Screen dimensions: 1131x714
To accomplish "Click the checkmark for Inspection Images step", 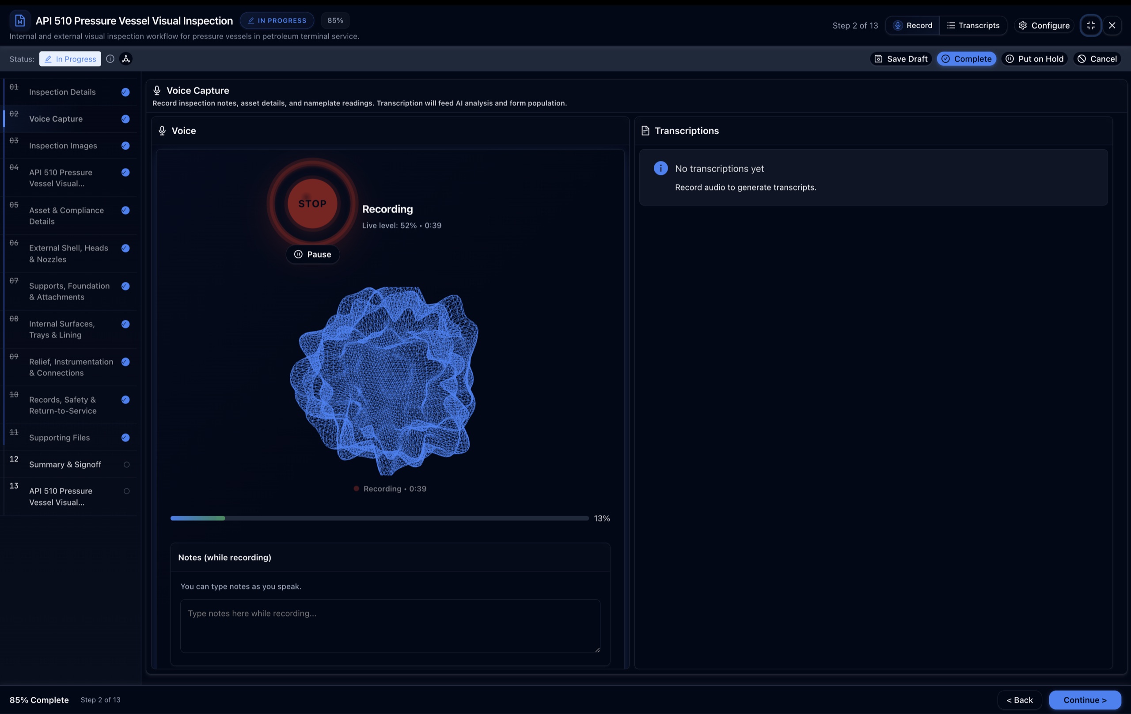I will pos(125,146).
